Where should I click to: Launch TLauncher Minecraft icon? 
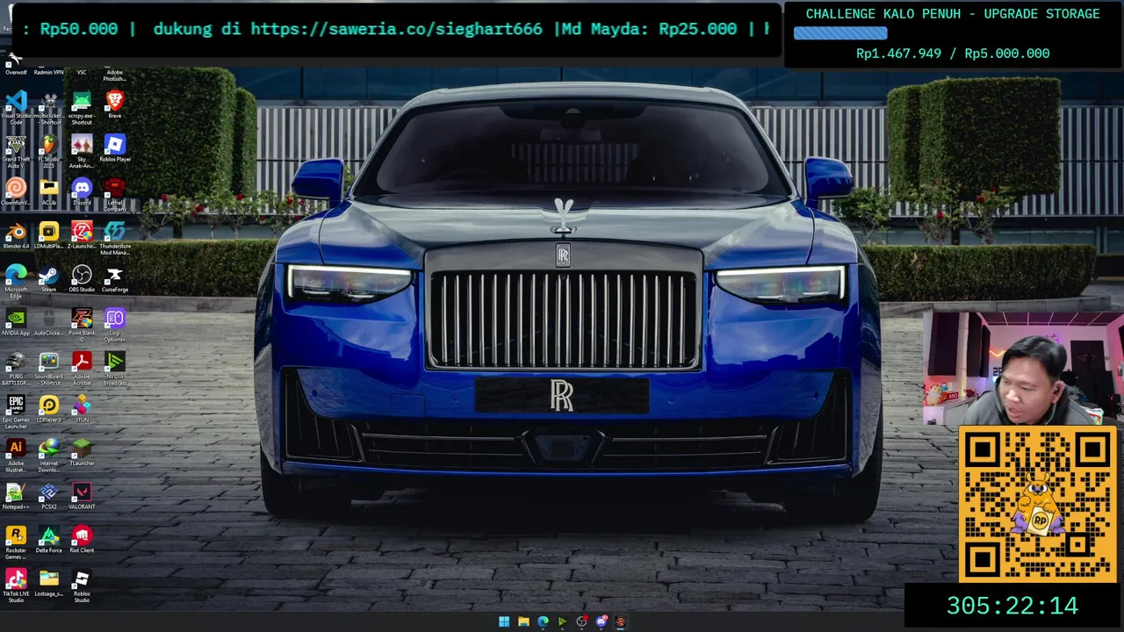coord(82,452)
